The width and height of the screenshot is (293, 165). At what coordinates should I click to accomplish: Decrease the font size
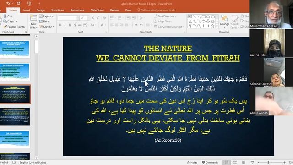98,18
